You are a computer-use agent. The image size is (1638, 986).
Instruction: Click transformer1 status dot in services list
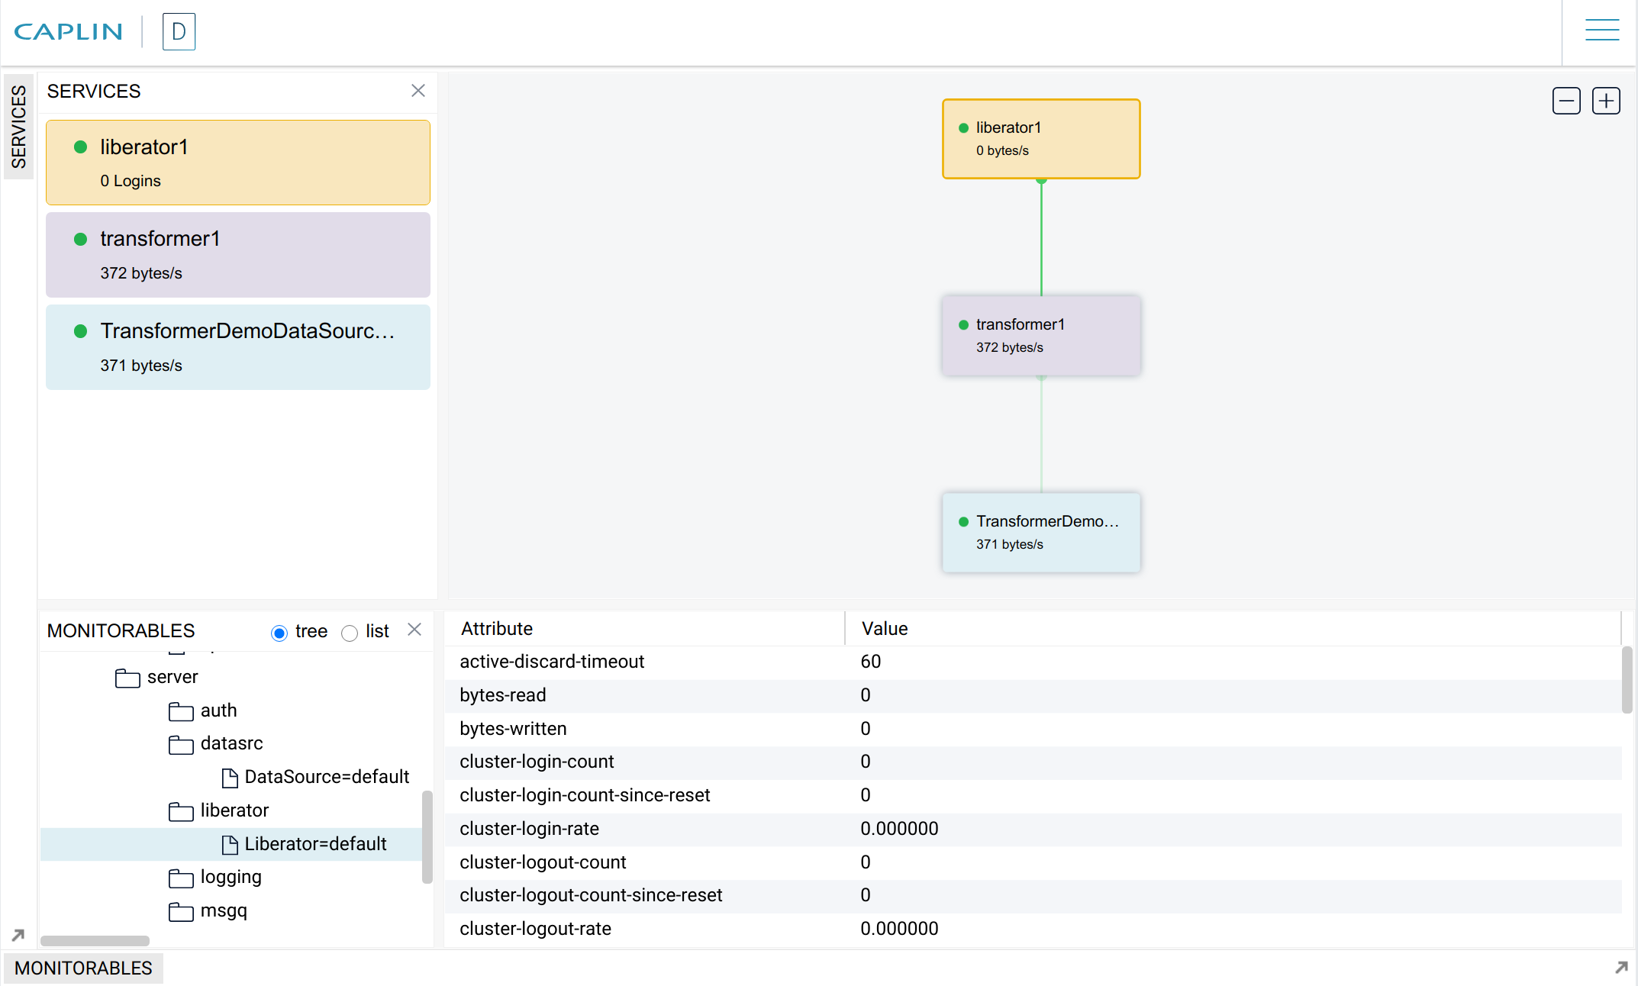(80, 239)
